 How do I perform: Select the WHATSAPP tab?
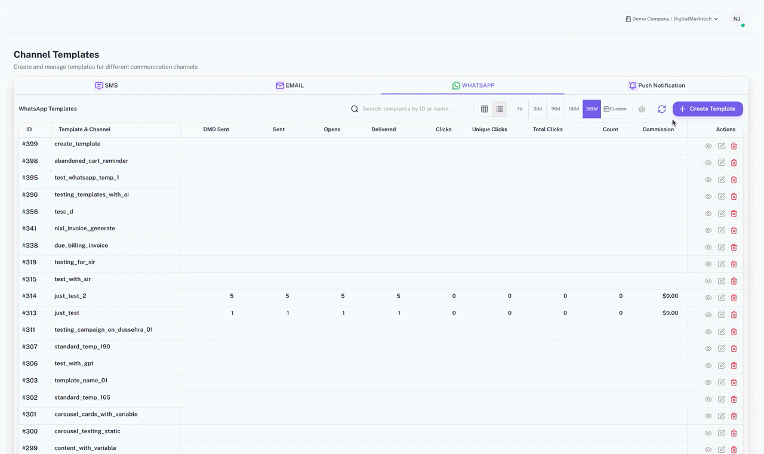[473, 85]
